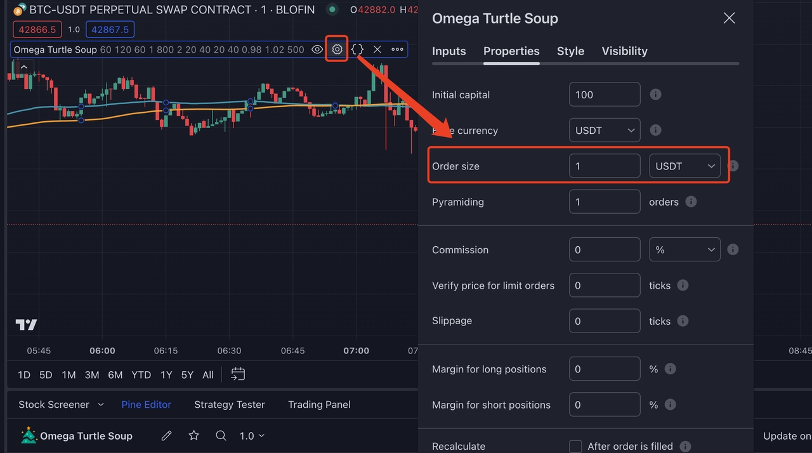The width and height of the screenshot is (812, 453).
Task: Collapse the indicator legend chevron
Action: tap(23, 67)
